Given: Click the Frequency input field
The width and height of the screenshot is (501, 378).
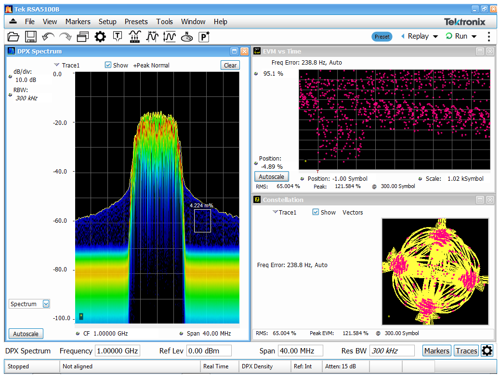Looking at the screenshot, I should [x=118, y=351].
